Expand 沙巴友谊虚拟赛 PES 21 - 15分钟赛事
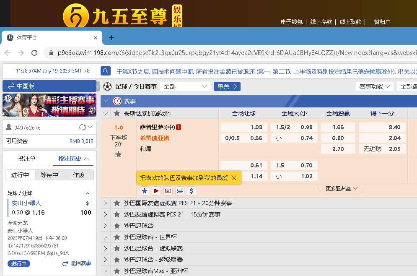Image resolution: width=417 pixels, height=276 pixels. click(106, 214)
